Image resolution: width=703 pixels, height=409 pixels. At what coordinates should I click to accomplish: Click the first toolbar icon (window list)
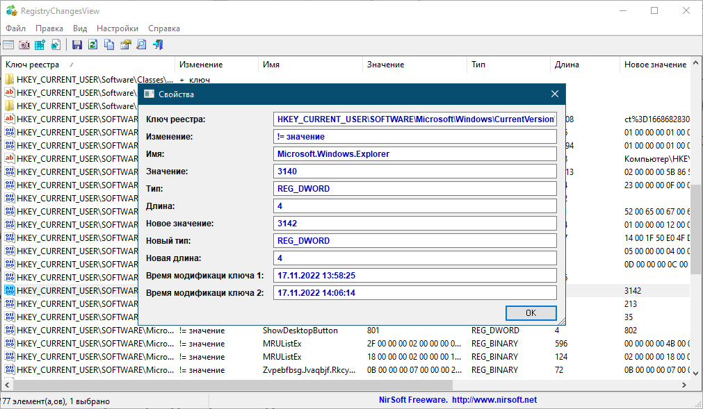8,45
